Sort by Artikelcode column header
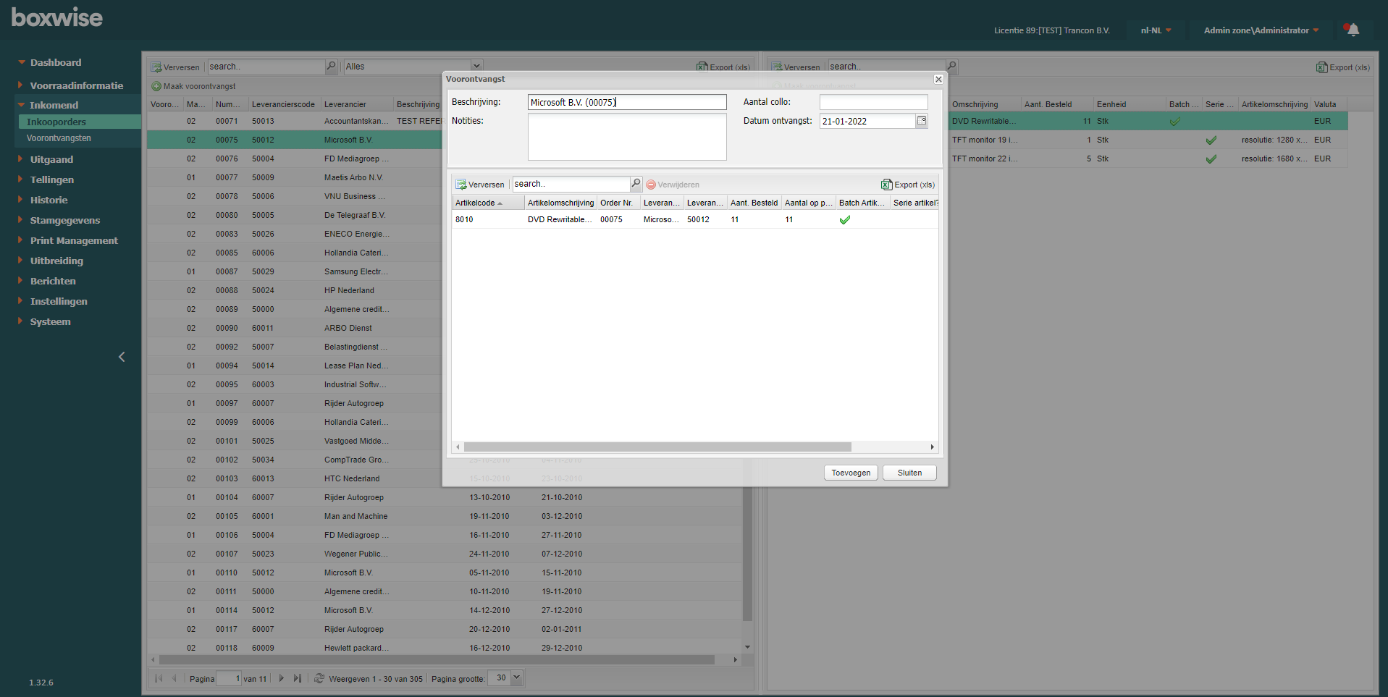The width and height of the screenshot is (1388, 697). click(488, 203)
